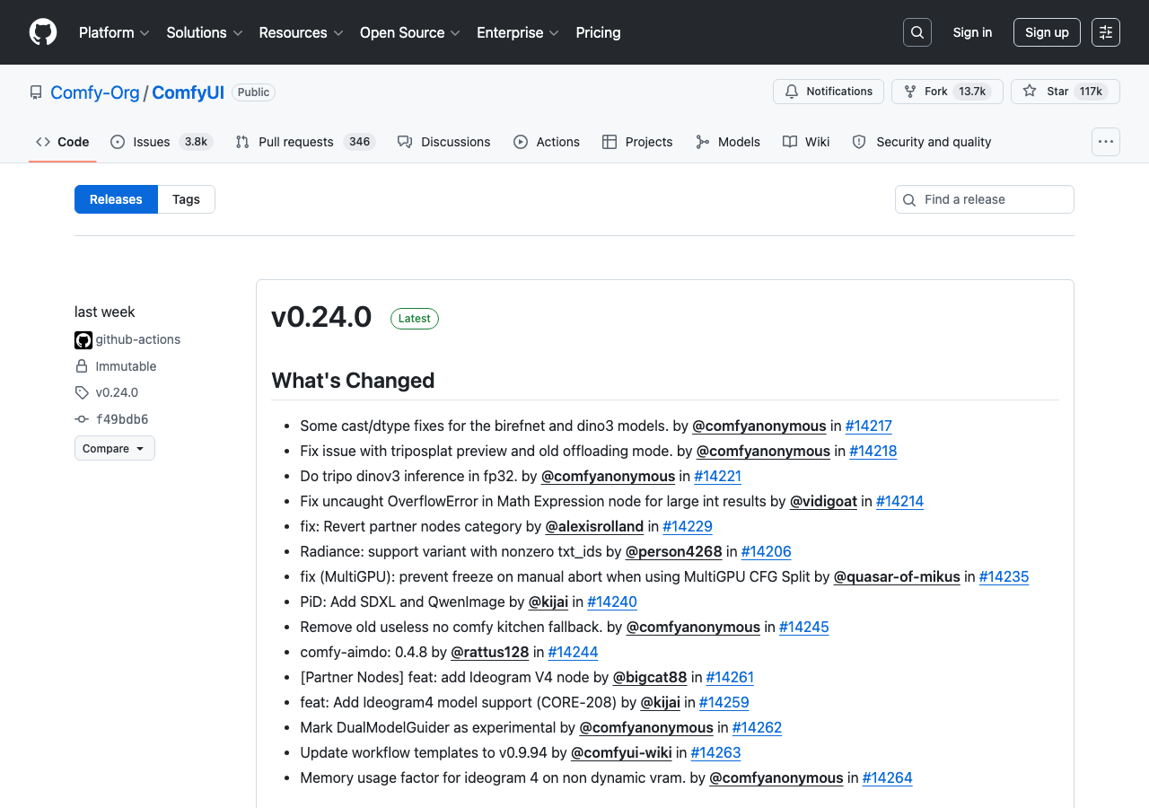Open the v0.24.0 release title
Image resolution: width=1149 pixels, height=808 pixels.
click(321, 317)
